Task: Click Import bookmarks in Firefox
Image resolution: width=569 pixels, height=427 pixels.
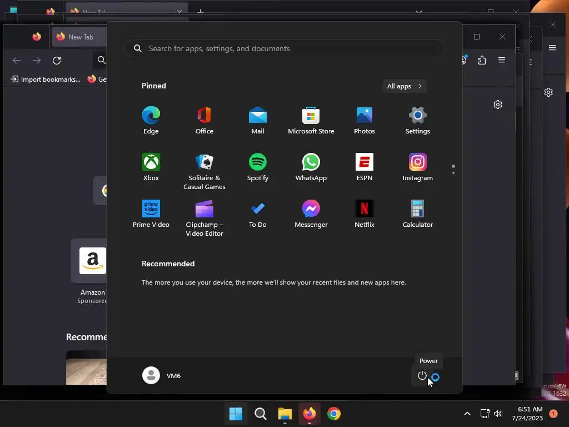Action: click(x=46, y=79)
